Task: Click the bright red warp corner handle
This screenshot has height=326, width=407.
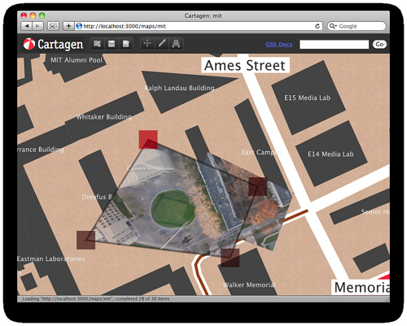Action: [x=148, y=140]
